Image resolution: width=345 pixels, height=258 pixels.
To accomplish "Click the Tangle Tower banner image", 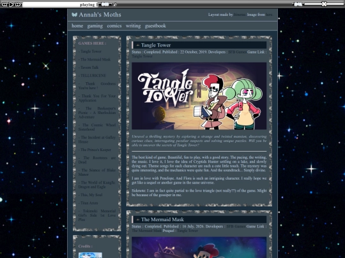I will pyautogui.click(x=199, y=96).
